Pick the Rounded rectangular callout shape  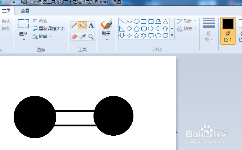151,36
